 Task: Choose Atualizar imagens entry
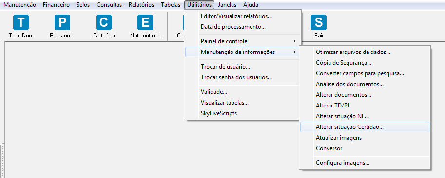365,138
